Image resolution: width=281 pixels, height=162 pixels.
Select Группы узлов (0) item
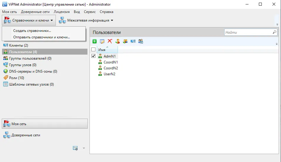pos(45,65)
